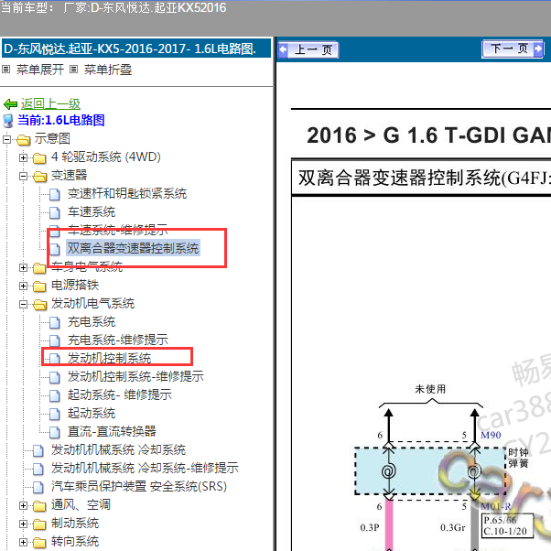Click the 电源搭铁 folder icon
The height and width of the screenshot is (551, 551).
coord(39,286)
